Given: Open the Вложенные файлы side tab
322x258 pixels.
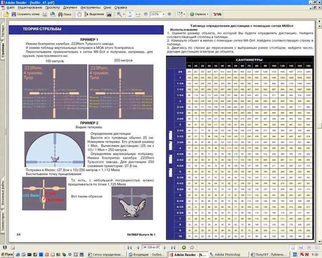Looking at the screenshot, I should [x=3, y=192].
